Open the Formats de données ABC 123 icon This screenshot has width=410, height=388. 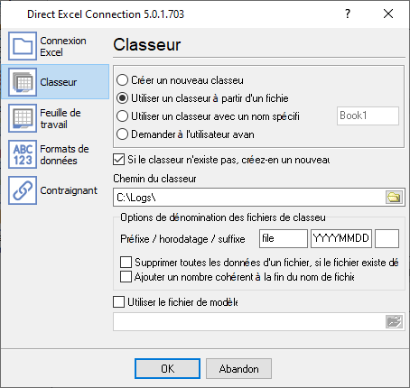(23, 154)
